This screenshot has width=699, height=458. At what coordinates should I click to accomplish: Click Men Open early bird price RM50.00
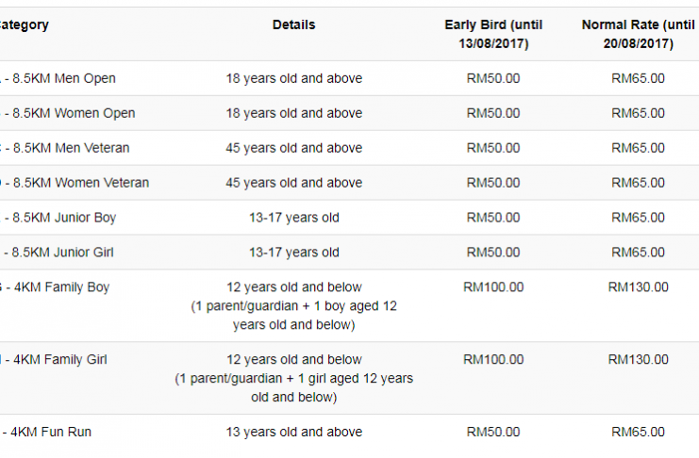click(493, 78)
